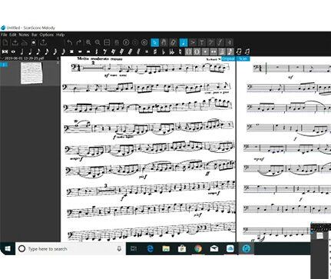
Task: Open the File menu
Action: 4,35
